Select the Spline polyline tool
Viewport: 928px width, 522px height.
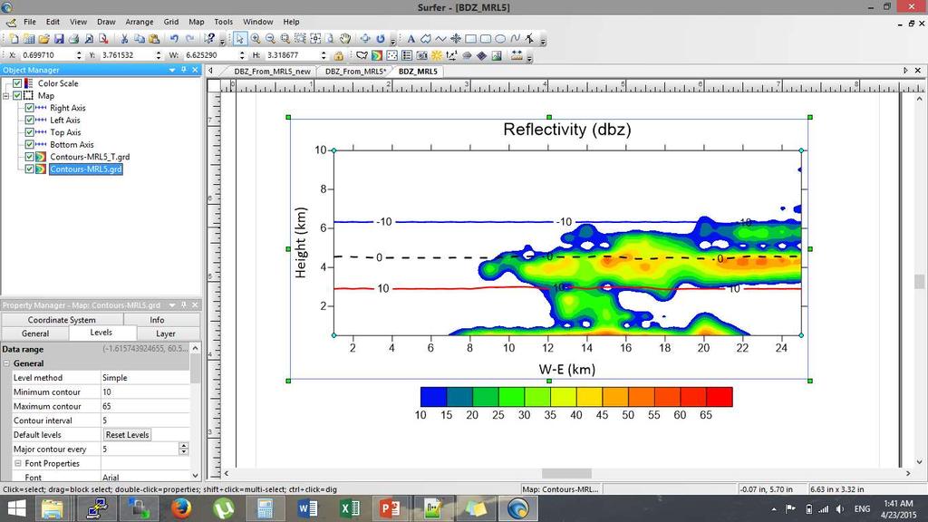pos(515,38)
